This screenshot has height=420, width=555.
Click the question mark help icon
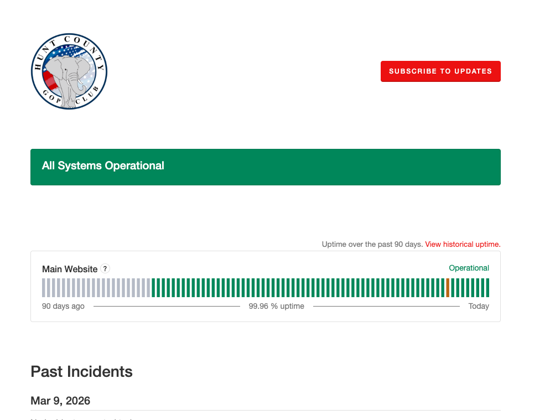[x=105, y=268]
